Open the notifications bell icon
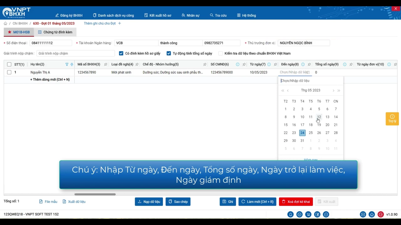Screen dimensions: 401x225 click(290, 214)
